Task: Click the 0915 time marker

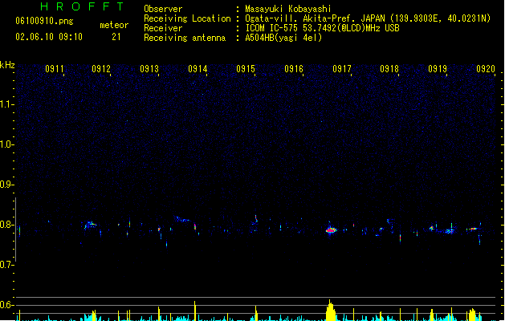Action: (x=246, y=69)
